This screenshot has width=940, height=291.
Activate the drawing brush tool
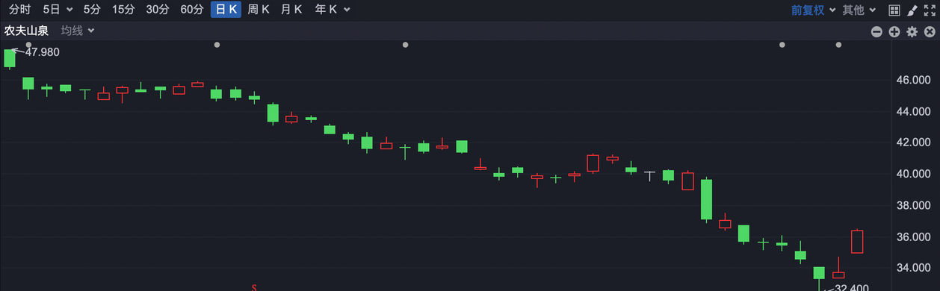(912, 10)
